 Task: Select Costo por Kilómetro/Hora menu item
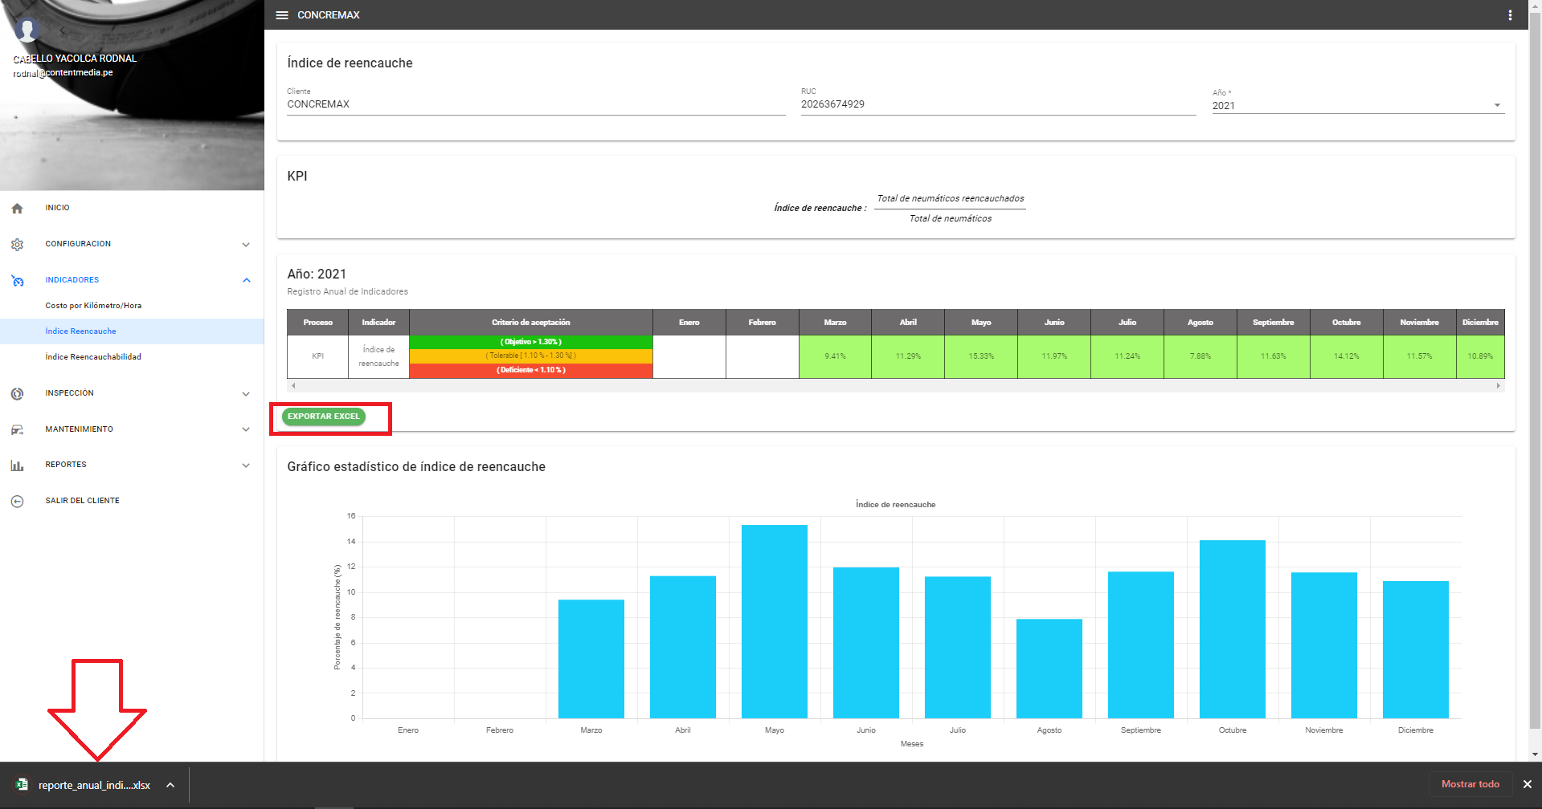[x=93, y=306]
